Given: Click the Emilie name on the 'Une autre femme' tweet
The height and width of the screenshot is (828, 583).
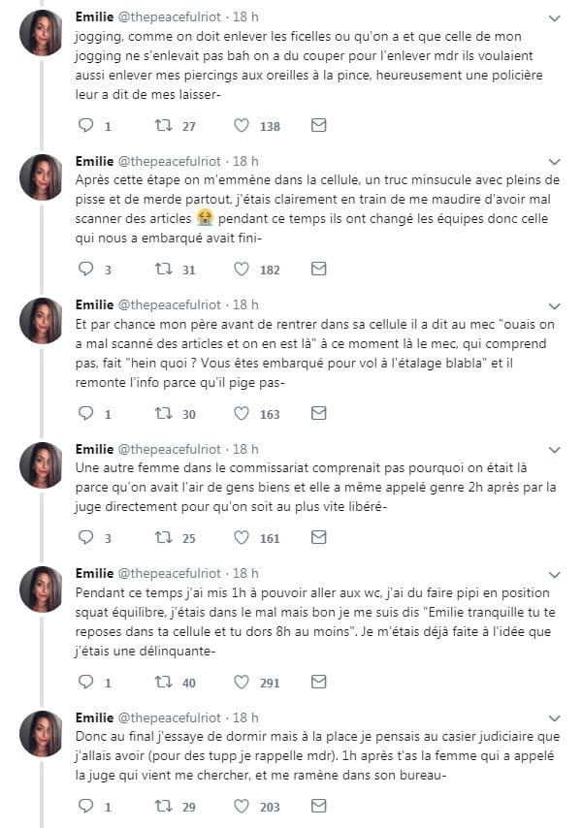Looking at the screenshot, I should click(94, 449).
